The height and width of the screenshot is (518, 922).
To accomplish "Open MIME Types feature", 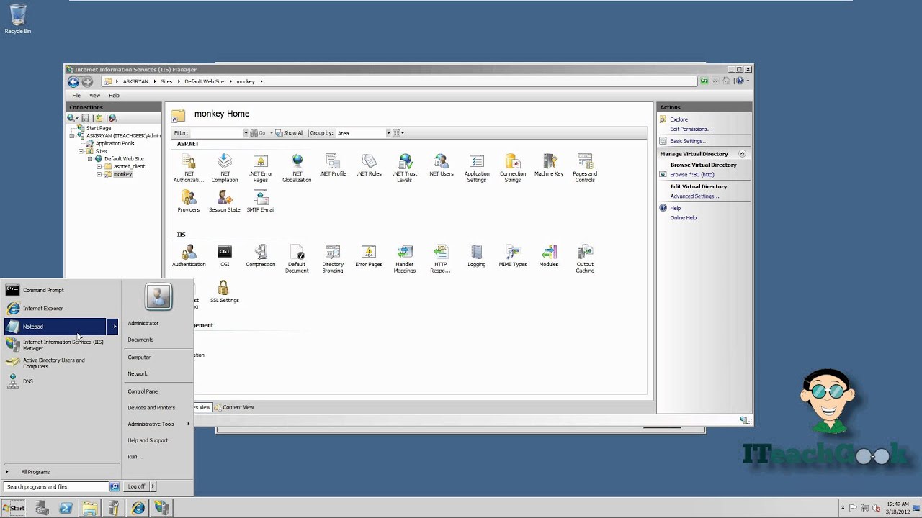I will click(x=513, y=255).
